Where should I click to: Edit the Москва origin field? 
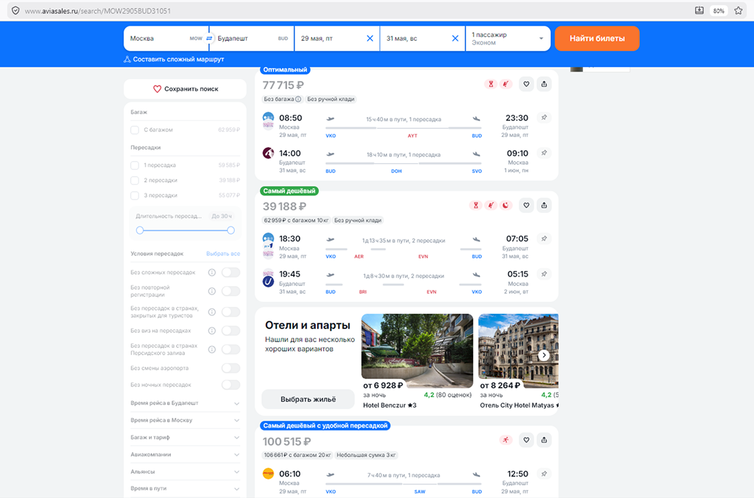166,38
